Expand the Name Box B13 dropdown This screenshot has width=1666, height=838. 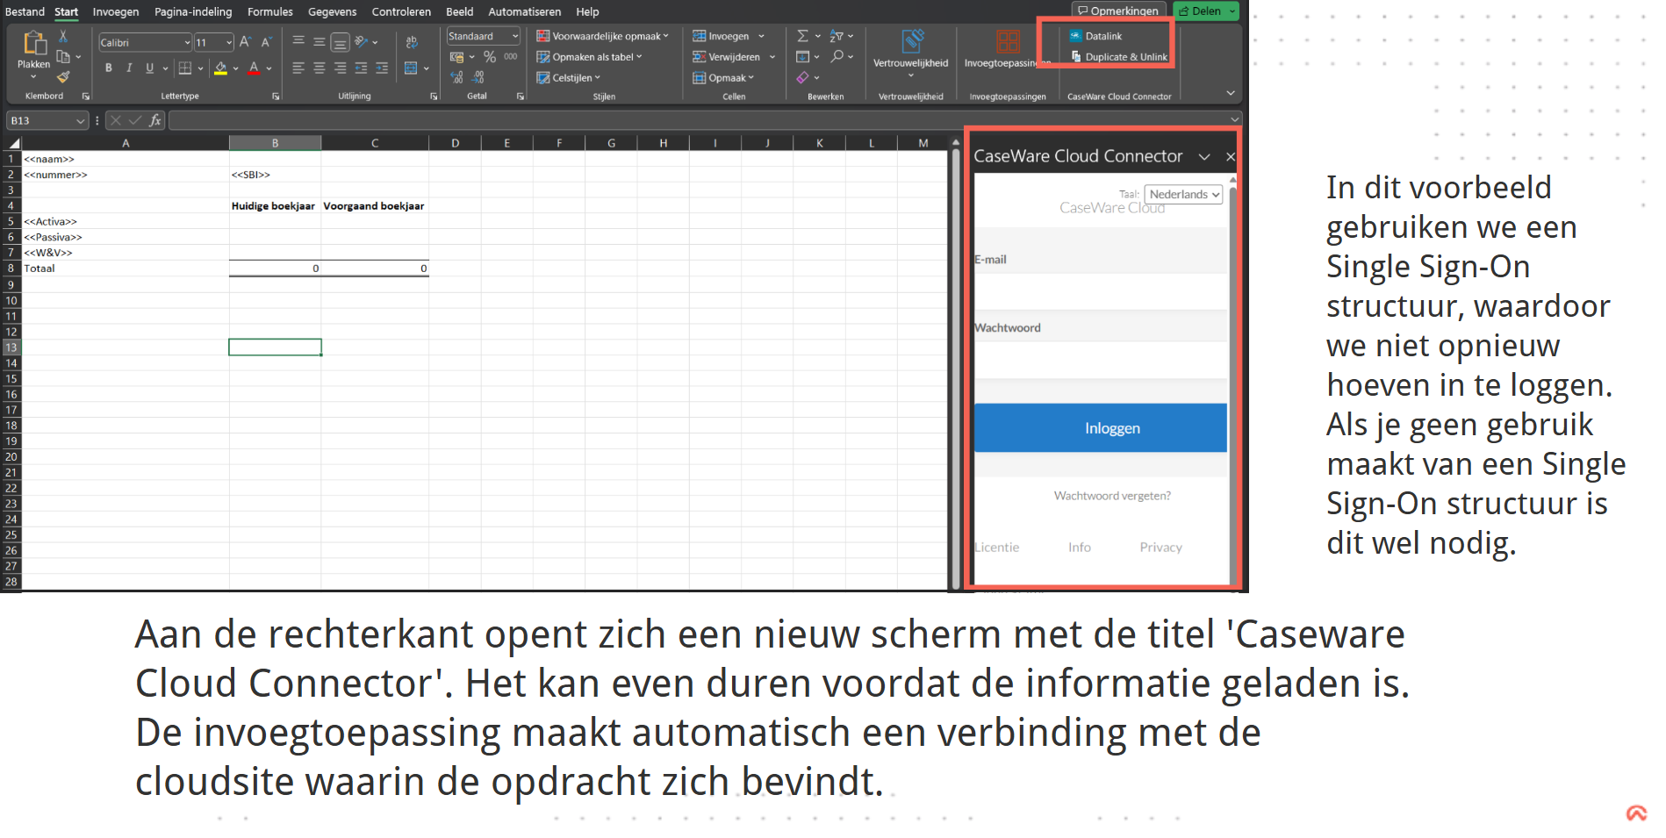(81, 121)
